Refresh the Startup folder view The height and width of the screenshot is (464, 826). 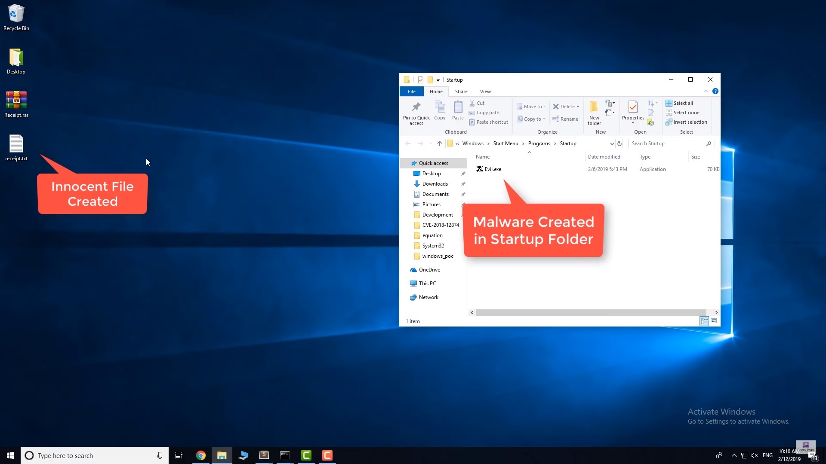[x=619, y=143]
